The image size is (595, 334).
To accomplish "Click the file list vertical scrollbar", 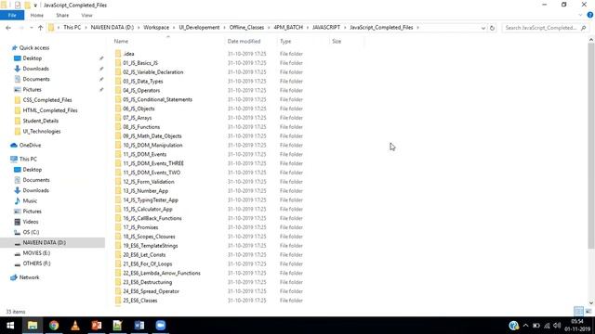I will pyautogui.click(x=591, y=146).
